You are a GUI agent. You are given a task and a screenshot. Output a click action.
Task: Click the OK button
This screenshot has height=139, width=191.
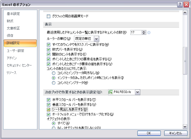tap(149, 133)
